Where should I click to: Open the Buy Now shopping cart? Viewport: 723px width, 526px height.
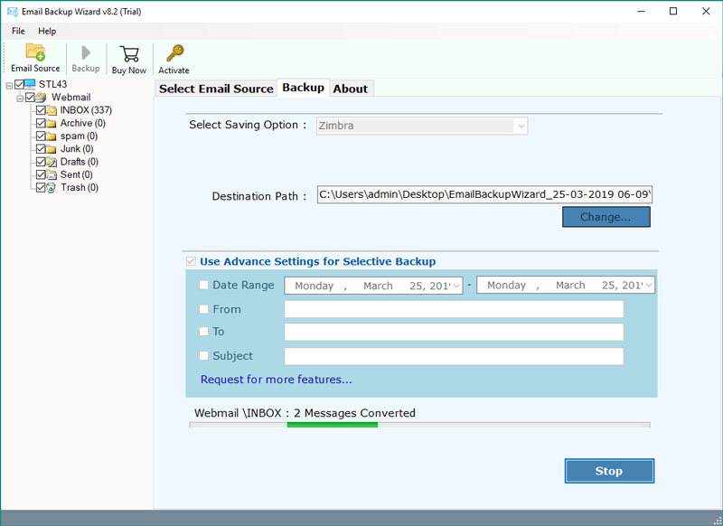[129, 54]
